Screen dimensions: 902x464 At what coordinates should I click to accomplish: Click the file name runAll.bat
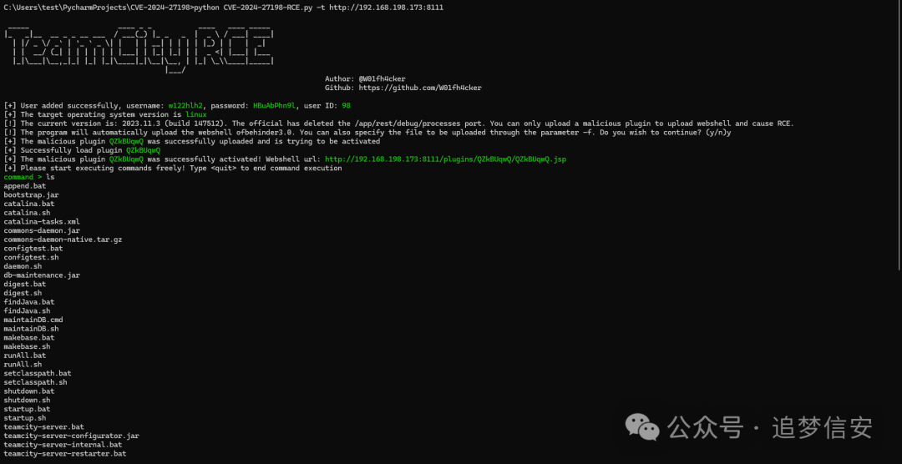[x=25, y=356]
